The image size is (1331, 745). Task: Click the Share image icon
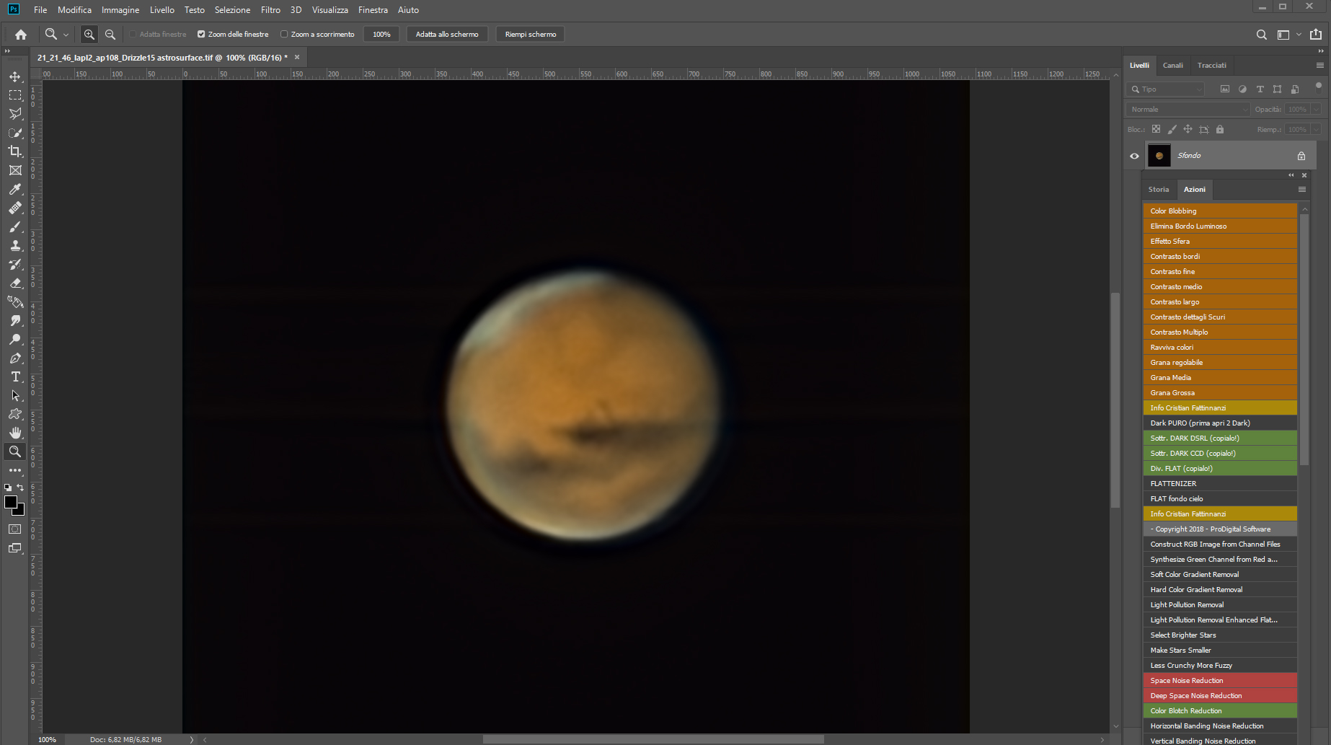1316,34
